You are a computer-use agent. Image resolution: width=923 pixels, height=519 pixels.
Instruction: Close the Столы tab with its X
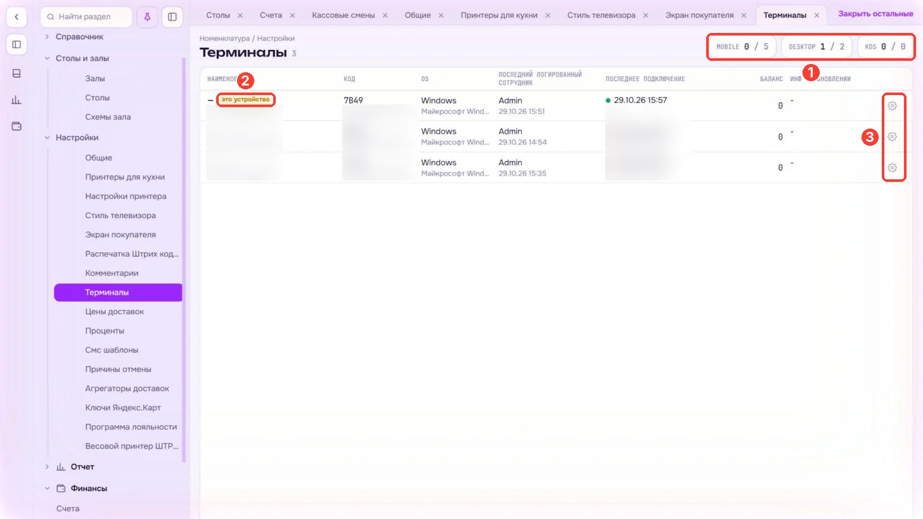(240, 15)
